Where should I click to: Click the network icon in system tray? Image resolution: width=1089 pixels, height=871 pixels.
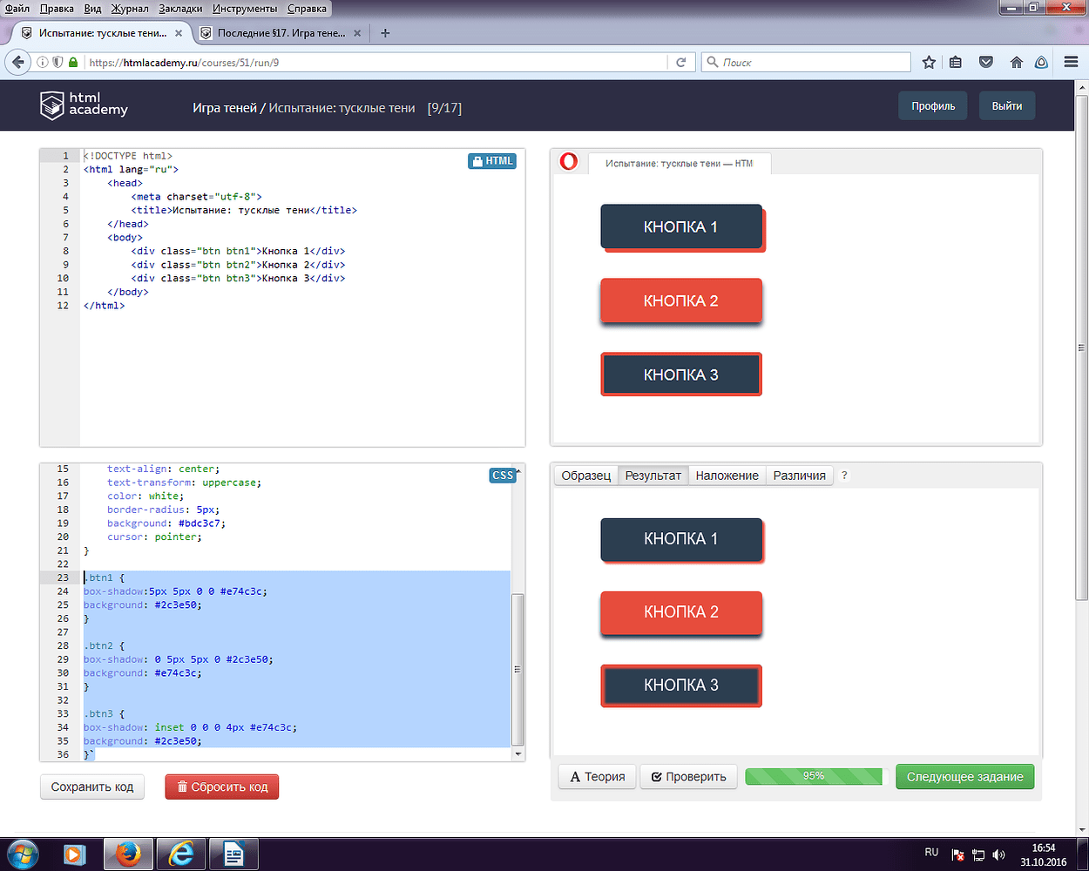coord(978,855)
